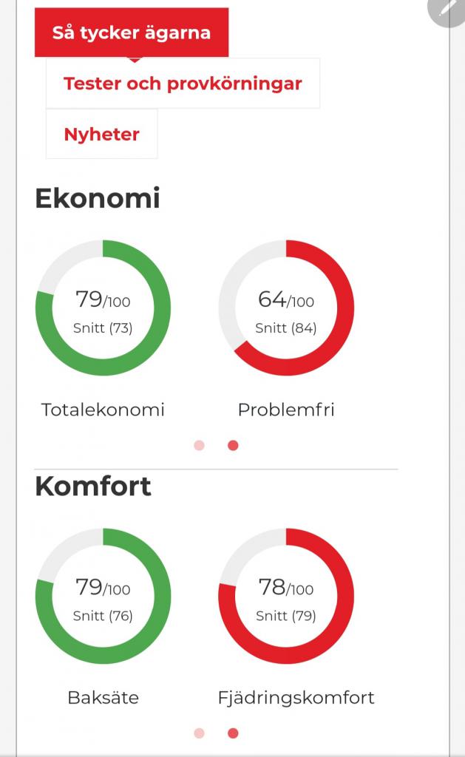Select the Fjädringskomfort red score ring
The width and height of the screenshot is (465, 757).
[286, 596]
